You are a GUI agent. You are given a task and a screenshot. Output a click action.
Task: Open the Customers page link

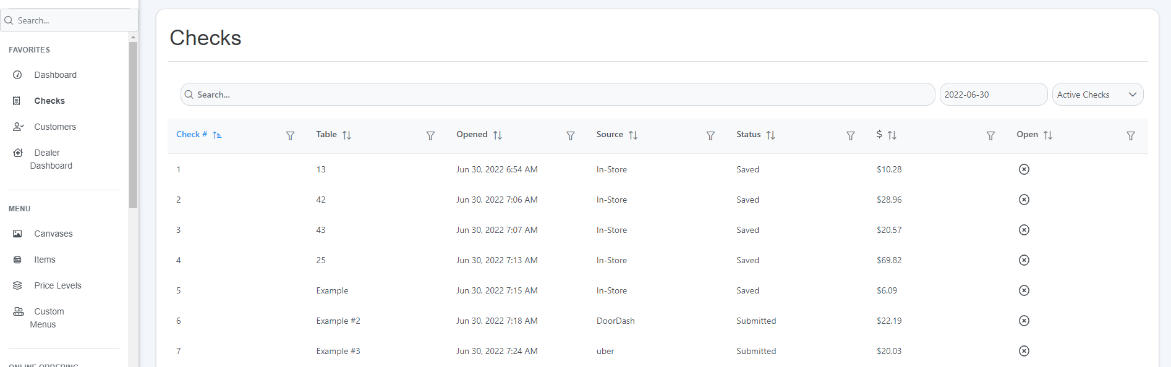55,127
